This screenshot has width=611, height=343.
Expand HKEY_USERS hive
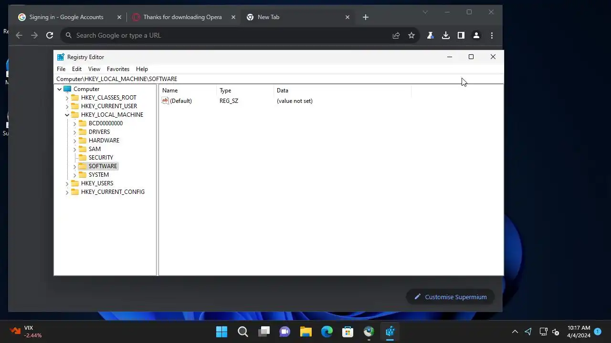tap(67, 183)
